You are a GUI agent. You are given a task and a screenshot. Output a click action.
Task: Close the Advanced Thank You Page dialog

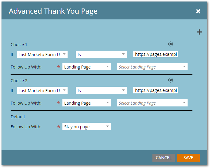(198, 11)
